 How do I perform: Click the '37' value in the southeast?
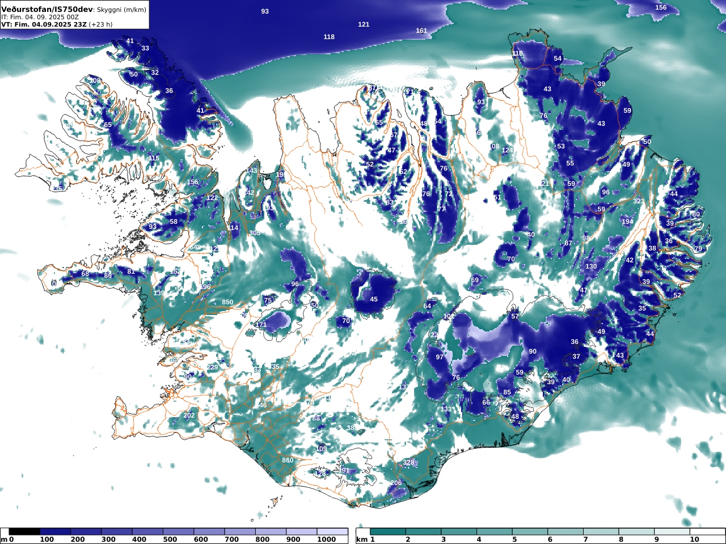(576, 356)
